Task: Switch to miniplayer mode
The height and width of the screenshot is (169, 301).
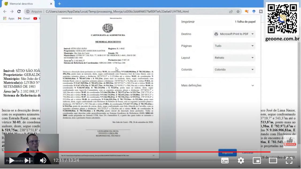Action: point(257,160)
